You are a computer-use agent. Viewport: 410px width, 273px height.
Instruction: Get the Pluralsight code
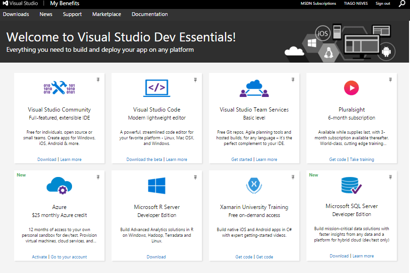[x=338, y=160]
